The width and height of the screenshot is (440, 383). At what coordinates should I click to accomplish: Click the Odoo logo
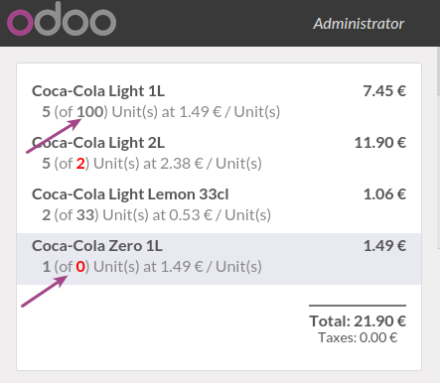[62, 19]
